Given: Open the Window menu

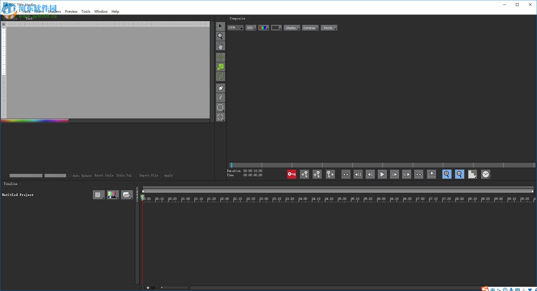Looking at the screenshot, I should click(101, 12).
